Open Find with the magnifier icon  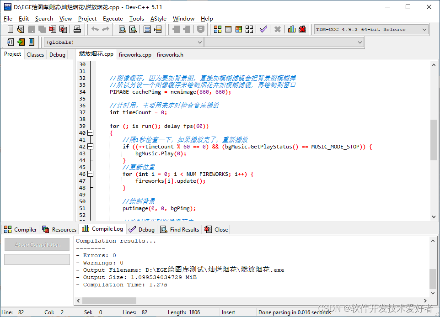pyautogui.click(x=122, y=29)
